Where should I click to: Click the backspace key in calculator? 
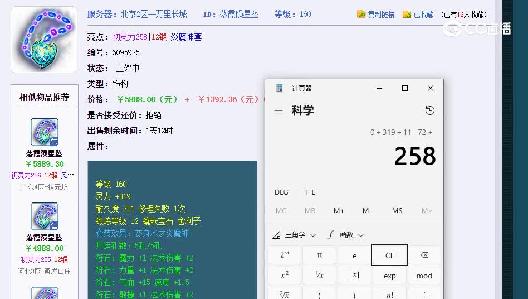(424, 255)
